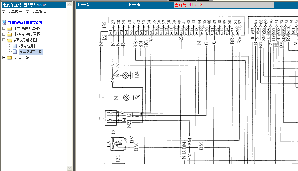The width and height of the screenshot is (298, 171).
Task: Expand the 底盘系统 folder
Action: (x=4, y=57)
